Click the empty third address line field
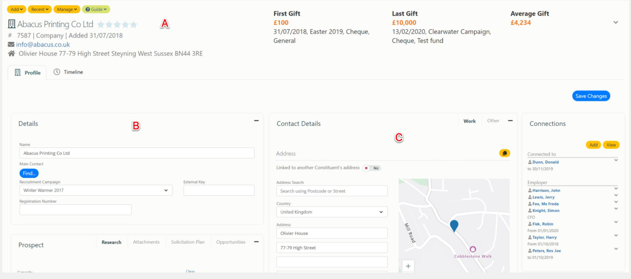This screenshot has width=631, height=279. 332,262
